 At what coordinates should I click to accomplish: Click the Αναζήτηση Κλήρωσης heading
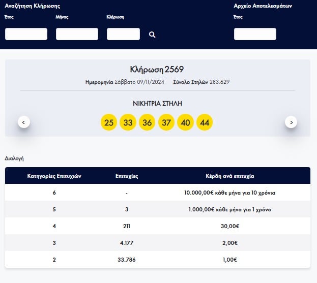pos(33,6)
